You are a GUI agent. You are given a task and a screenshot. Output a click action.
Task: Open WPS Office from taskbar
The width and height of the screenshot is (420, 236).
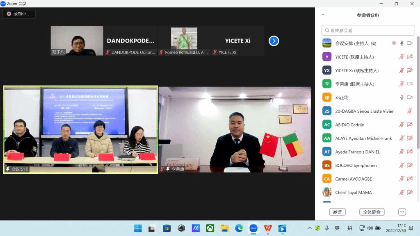click(268, 228)
